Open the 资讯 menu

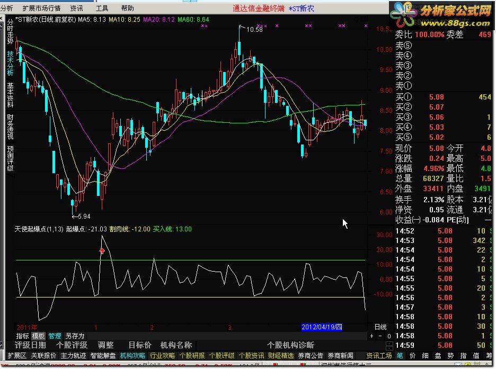76,8
